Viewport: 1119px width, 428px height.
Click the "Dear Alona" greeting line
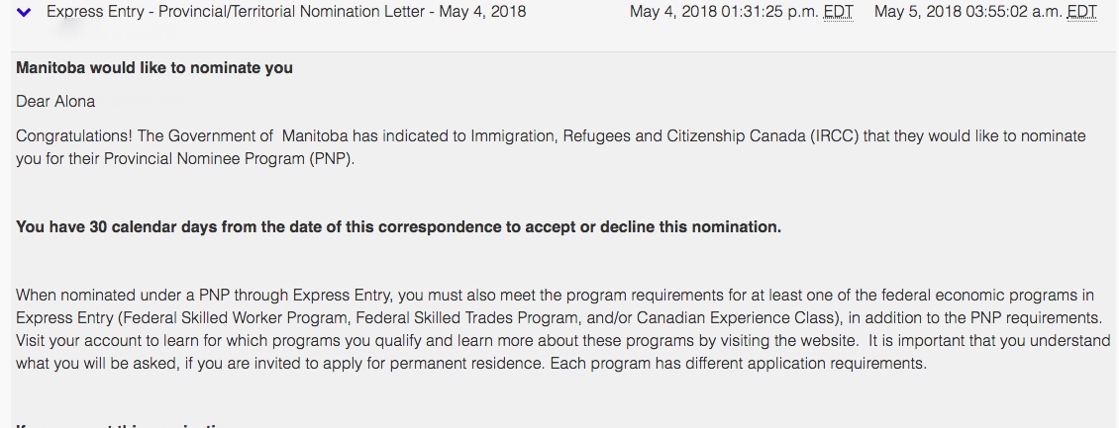click(55, 101)
